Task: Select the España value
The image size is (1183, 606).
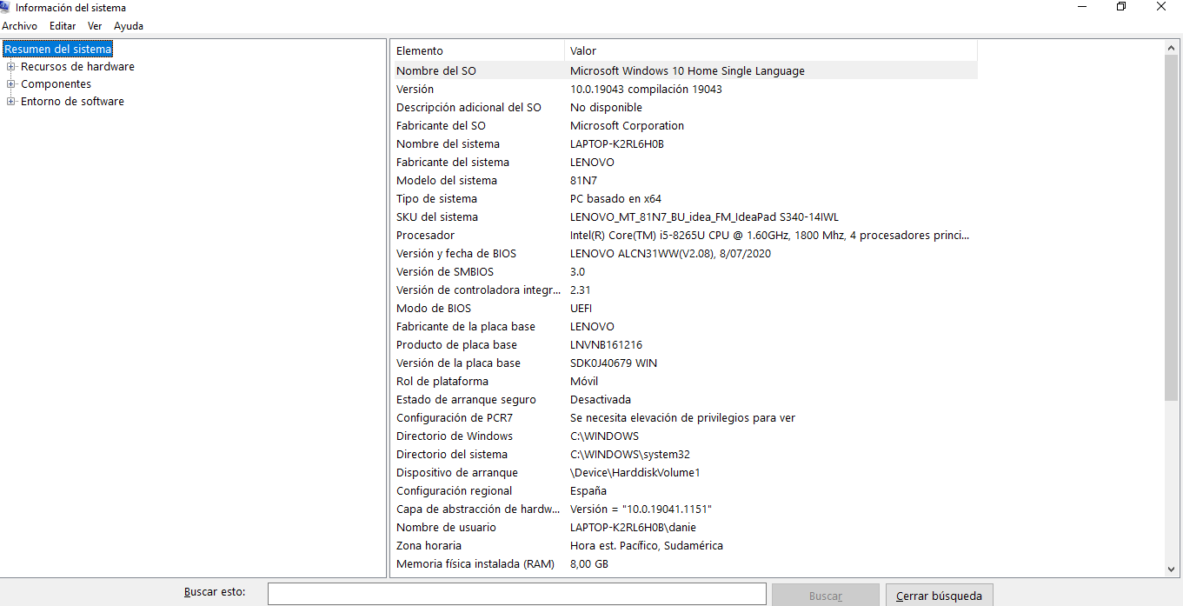Action: [588, 491]
